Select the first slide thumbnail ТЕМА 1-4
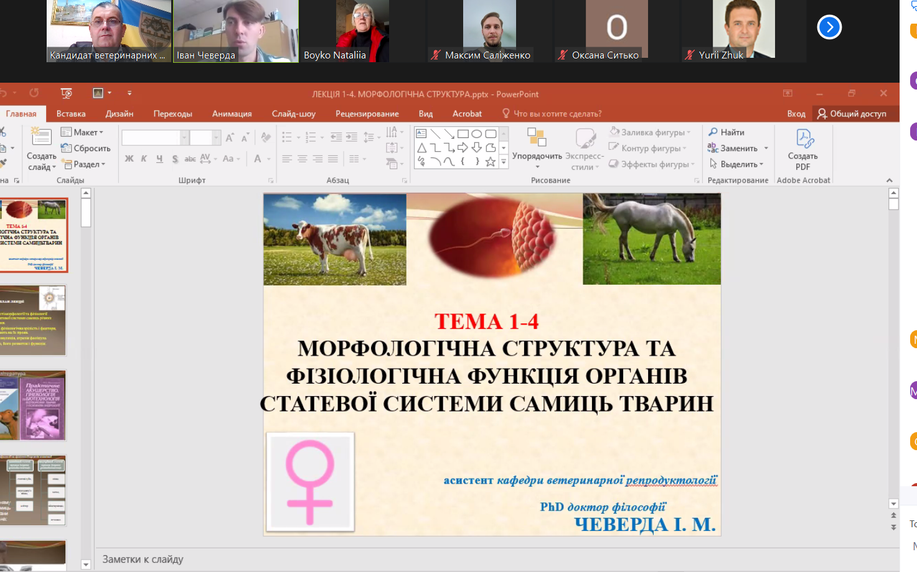 click(x=34, y=235)
